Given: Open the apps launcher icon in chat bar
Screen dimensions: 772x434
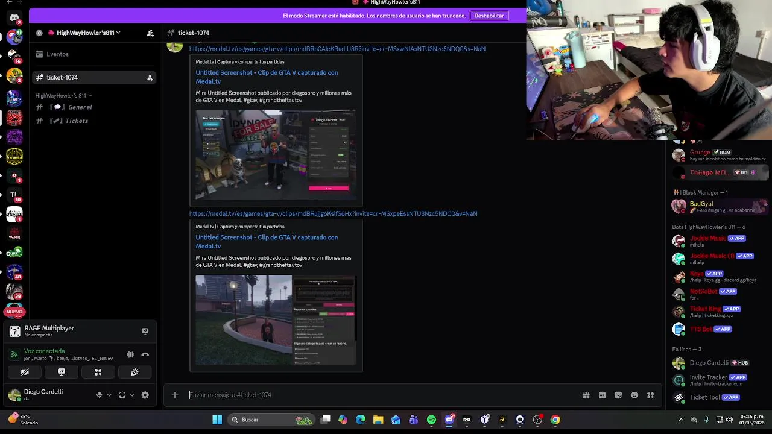Looking at the screenshot, I should click(650, 395).
